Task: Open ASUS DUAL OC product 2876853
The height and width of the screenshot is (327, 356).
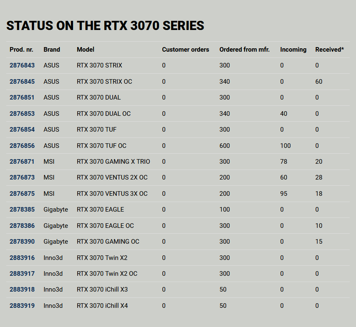Action: click(x=22, y=114)
